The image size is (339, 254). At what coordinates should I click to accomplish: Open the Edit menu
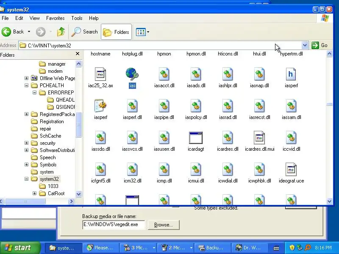pyautogui.click(x=19, y=18)
